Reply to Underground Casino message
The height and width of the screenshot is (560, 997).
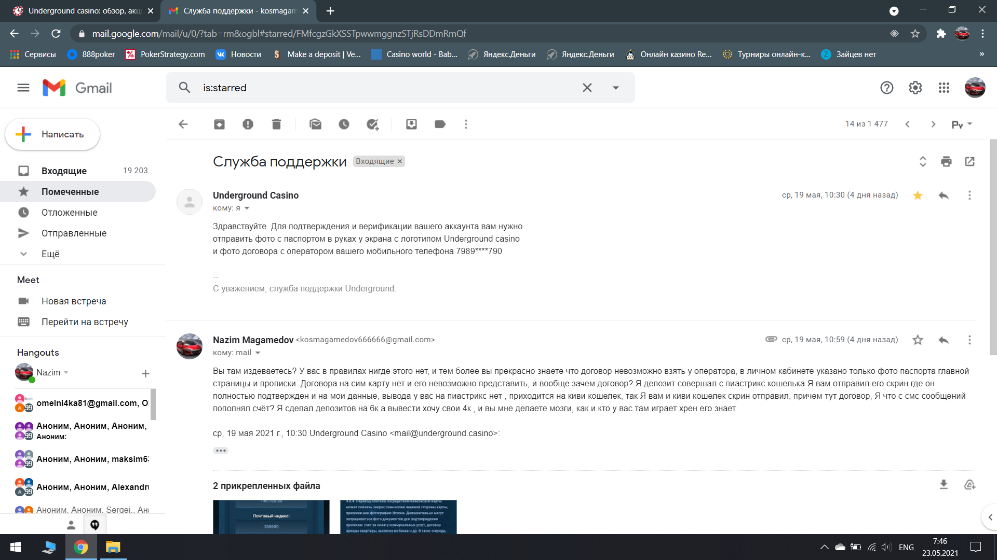(x=944, y=195)
